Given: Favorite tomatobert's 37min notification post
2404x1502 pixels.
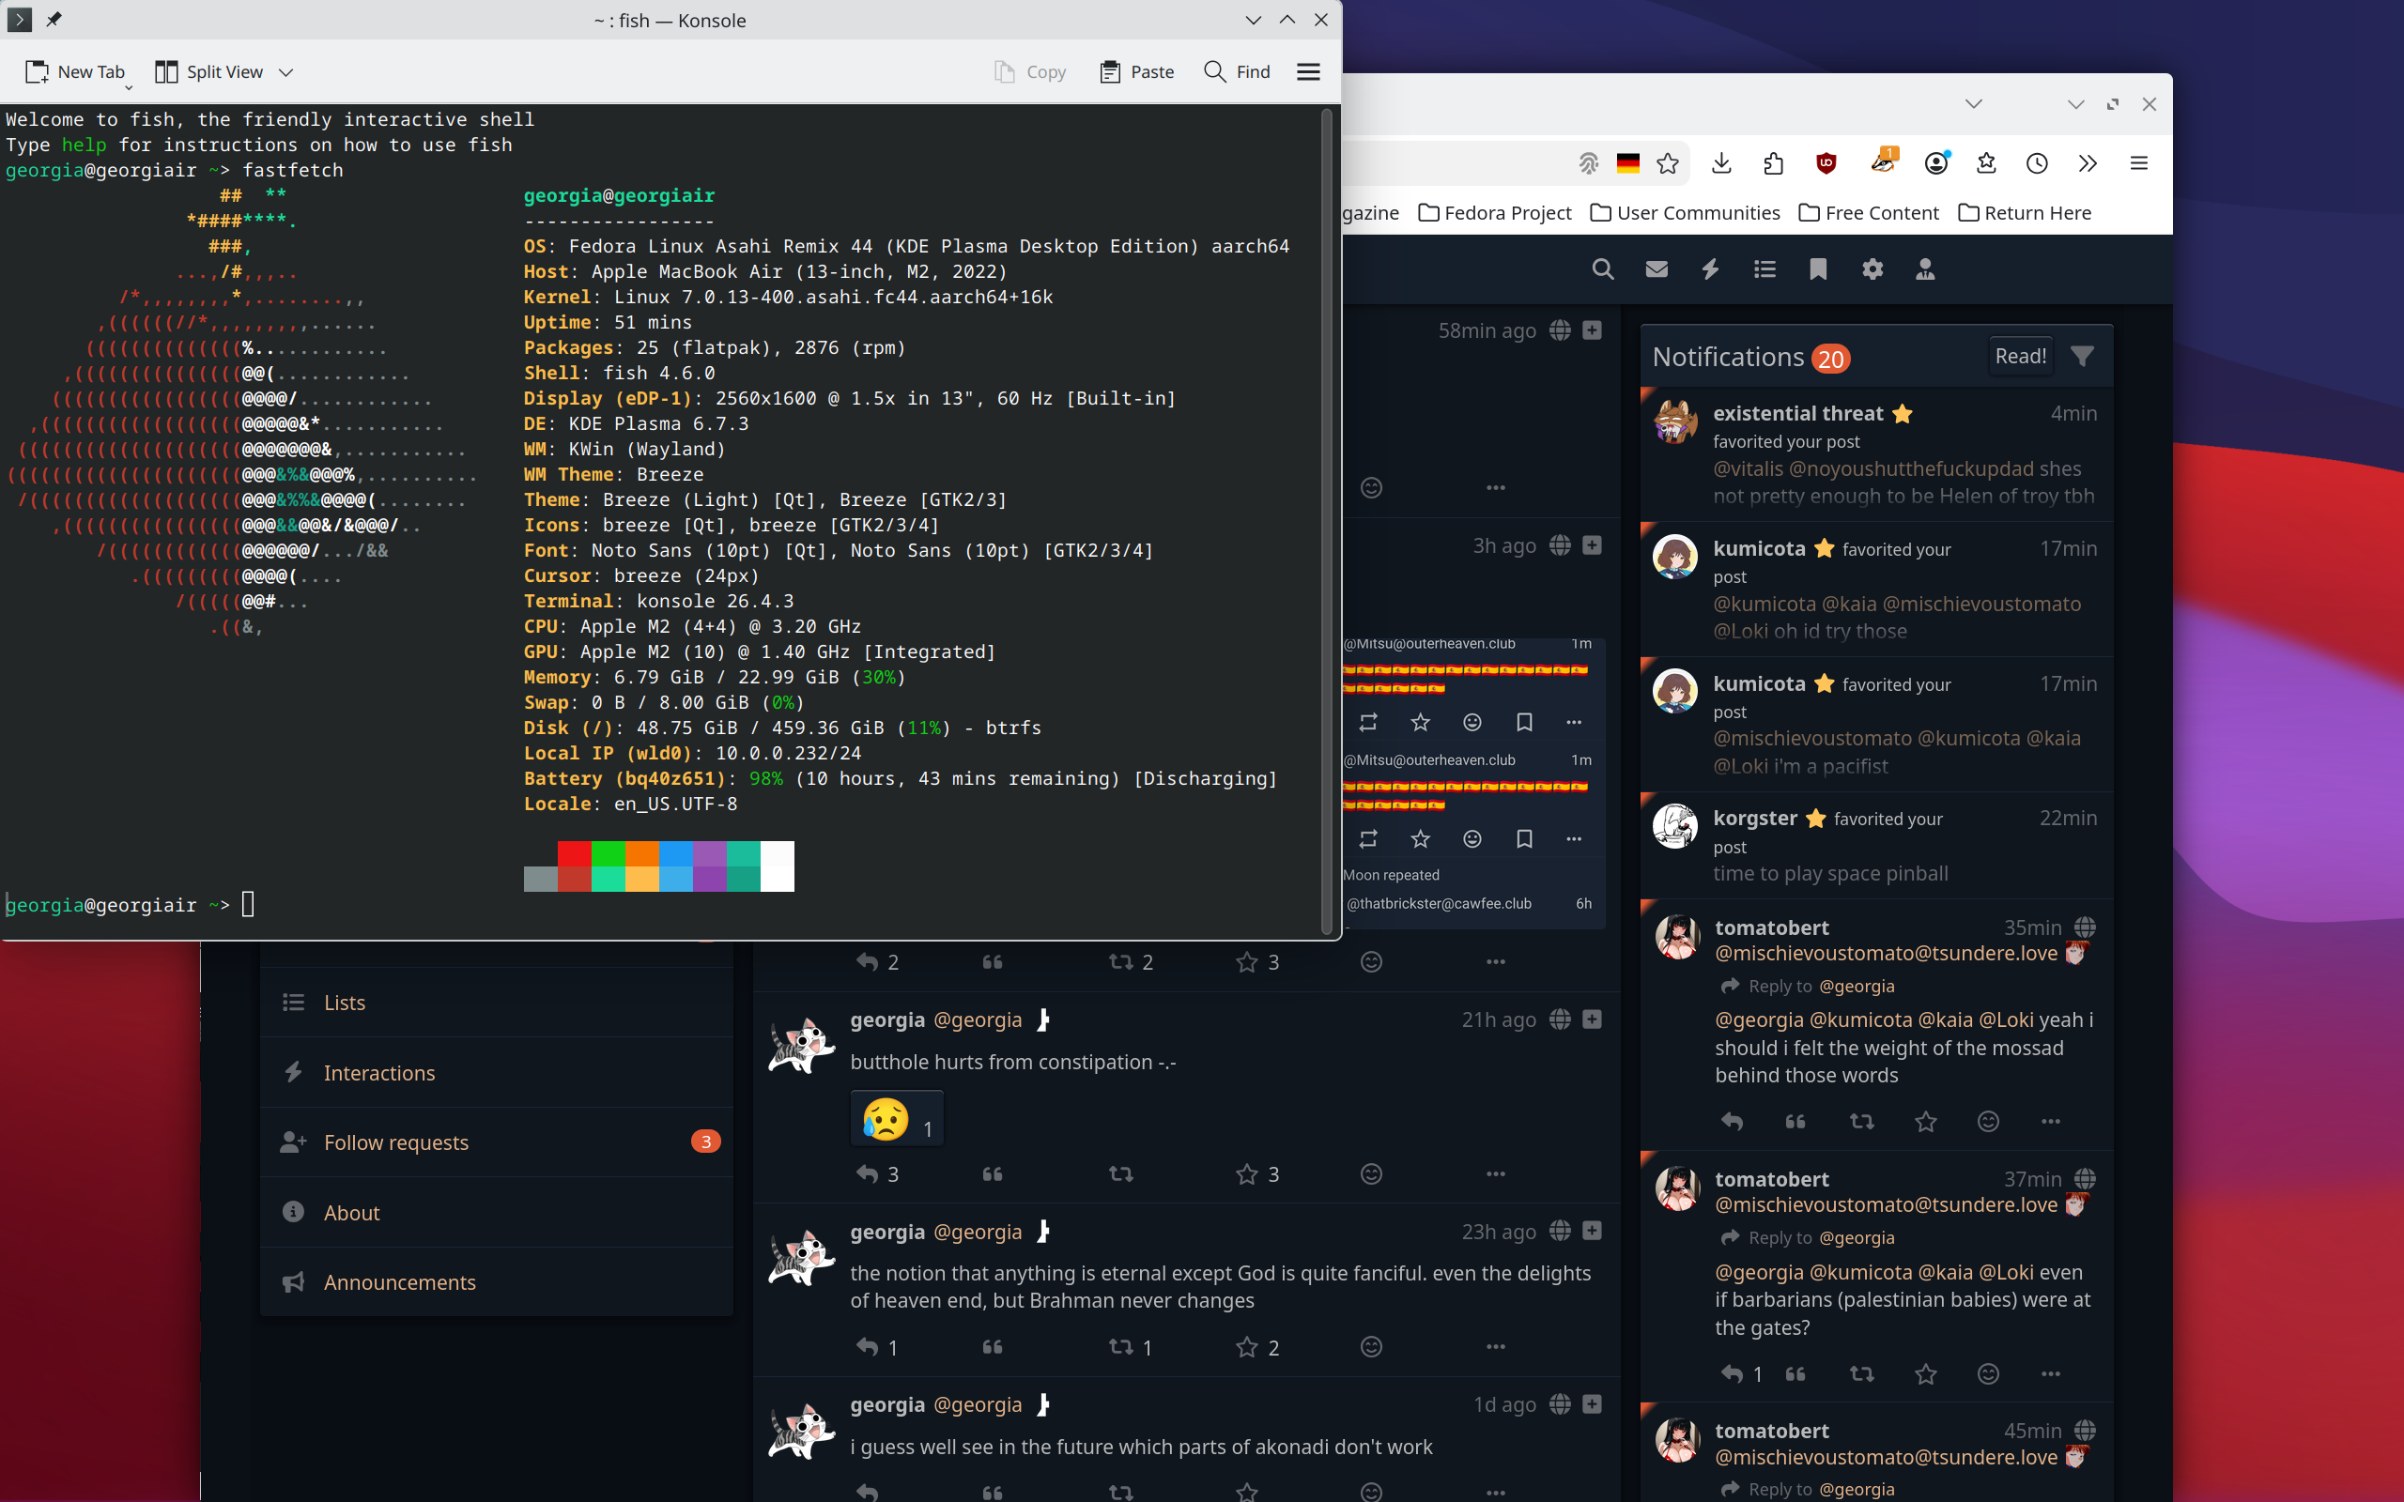Looking at the screenshot, I should point(1925,1373).
